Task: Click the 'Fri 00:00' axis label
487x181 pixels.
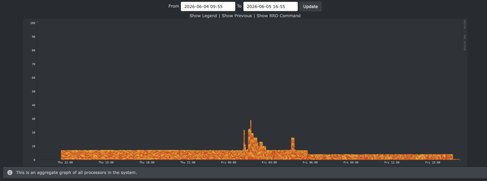Action: (228, 163)
